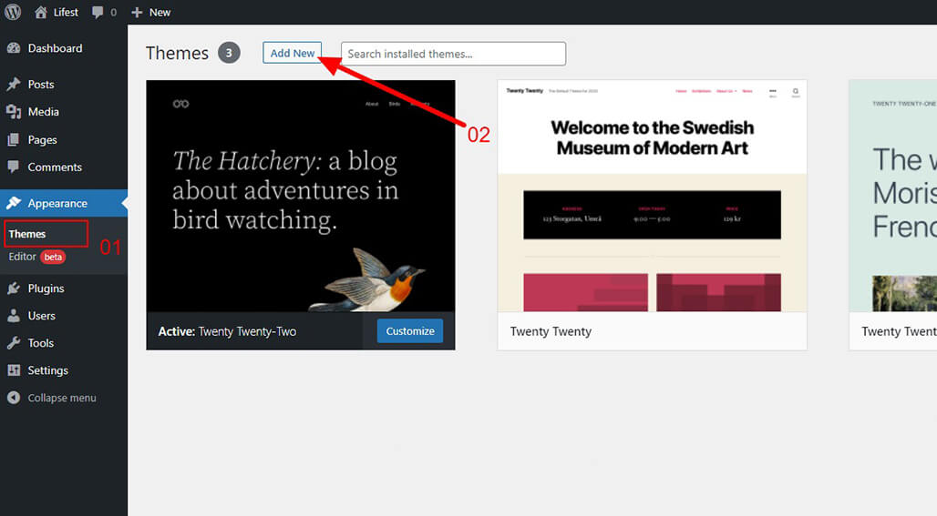Go to the Media menu
Image resolution: width=937 pixels, height=516 pixels.
tap(43, 112)
